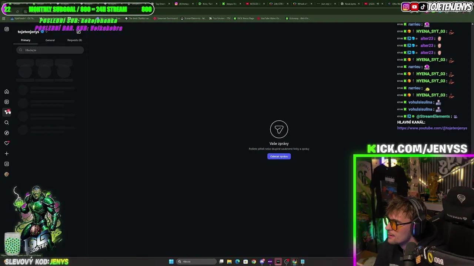Open Kickaway - Kick Giv... bookmark

297,18
